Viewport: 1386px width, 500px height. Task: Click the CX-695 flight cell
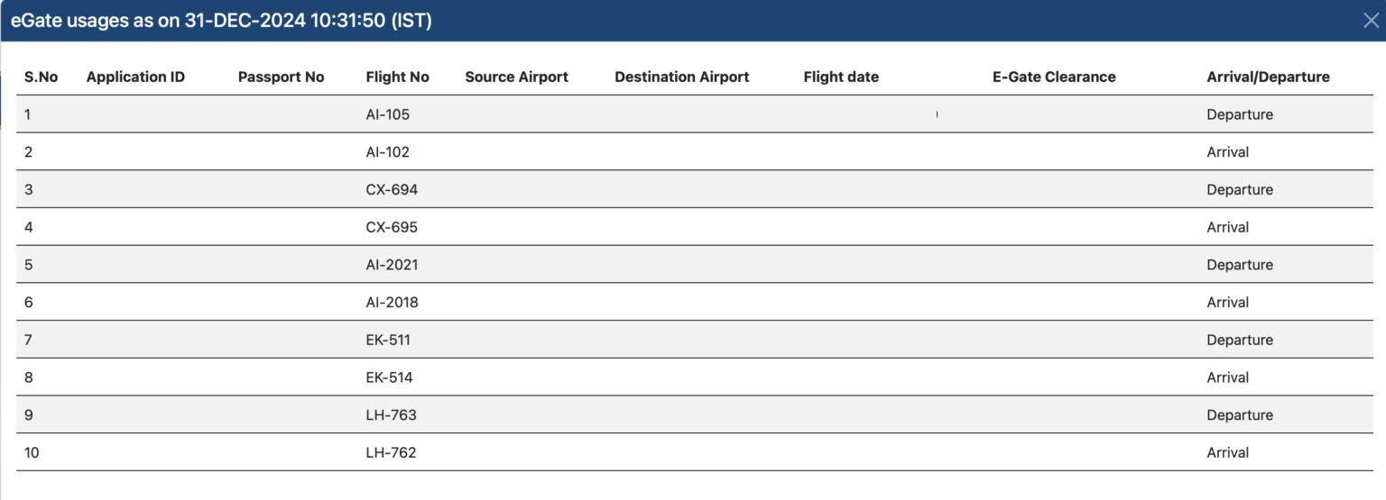[392, 228]
